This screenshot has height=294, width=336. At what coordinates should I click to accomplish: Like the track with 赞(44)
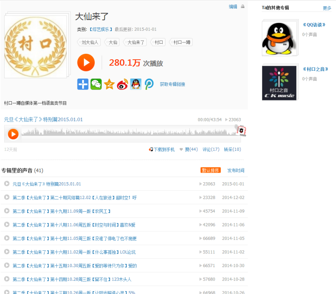click(189, 150)
